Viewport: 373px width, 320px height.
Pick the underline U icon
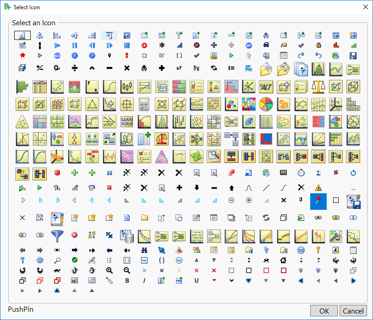[x=197, y=281]
